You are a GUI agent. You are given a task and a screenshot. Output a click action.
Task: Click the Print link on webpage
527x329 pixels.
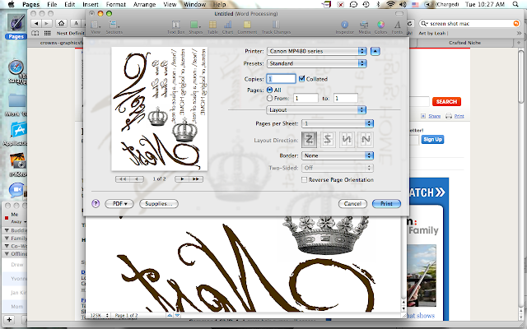pyautogui.click(x=459, y=116)
